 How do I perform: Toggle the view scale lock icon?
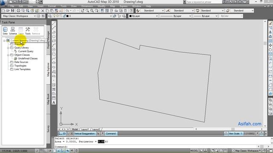pos(261,133)
